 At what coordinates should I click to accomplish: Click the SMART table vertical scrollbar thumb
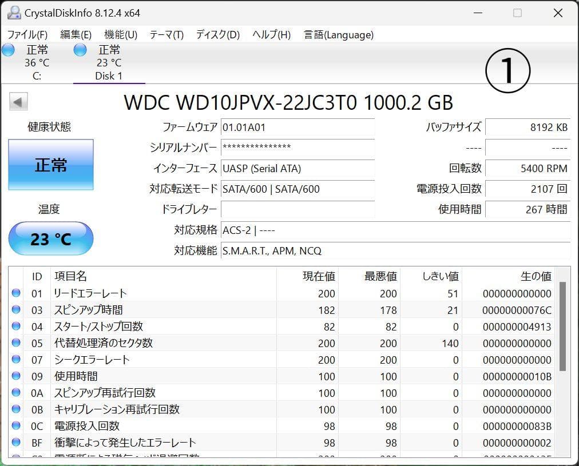pos(562,326)
